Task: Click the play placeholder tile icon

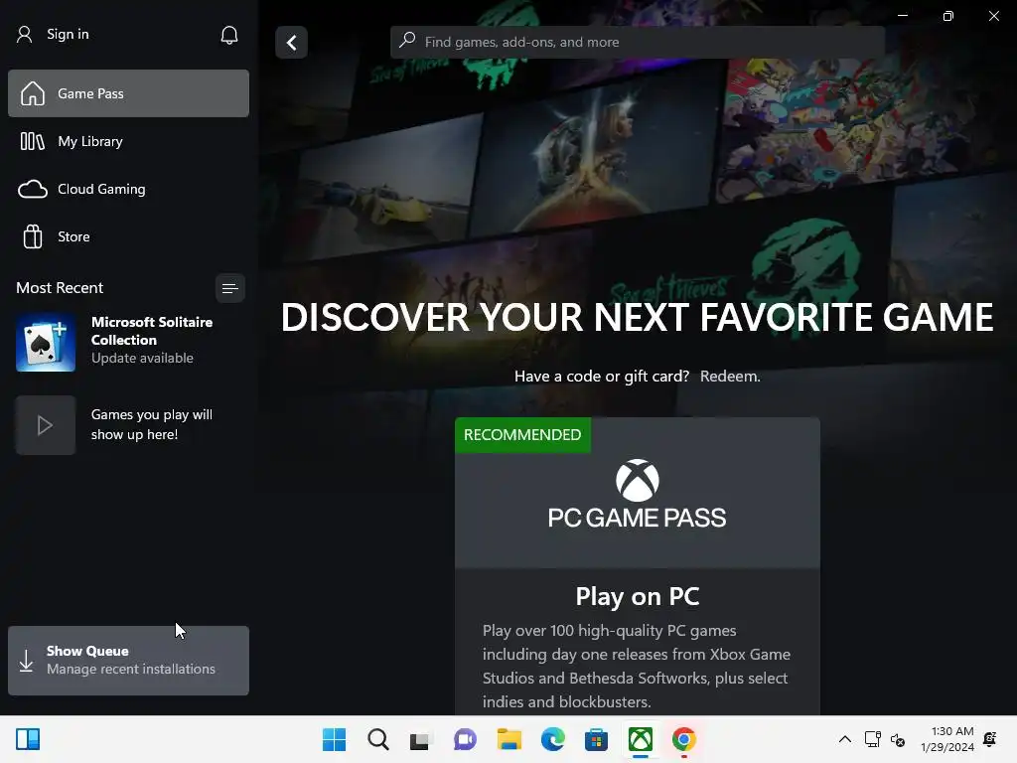Action: [46, 425]
